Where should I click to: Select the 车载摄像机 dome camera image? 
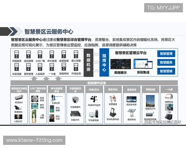(x=75, y=100)
